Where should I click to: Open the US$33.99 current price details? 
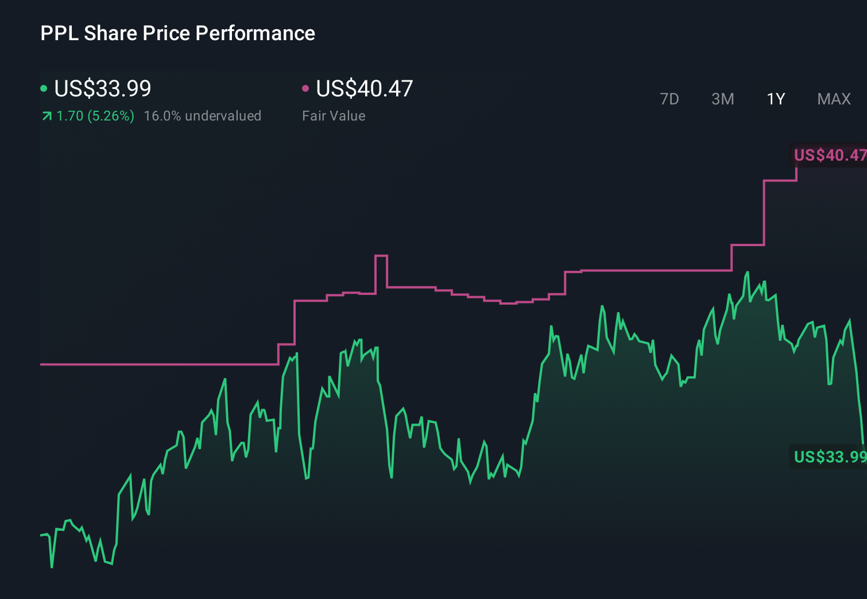(x=102, y=89)
